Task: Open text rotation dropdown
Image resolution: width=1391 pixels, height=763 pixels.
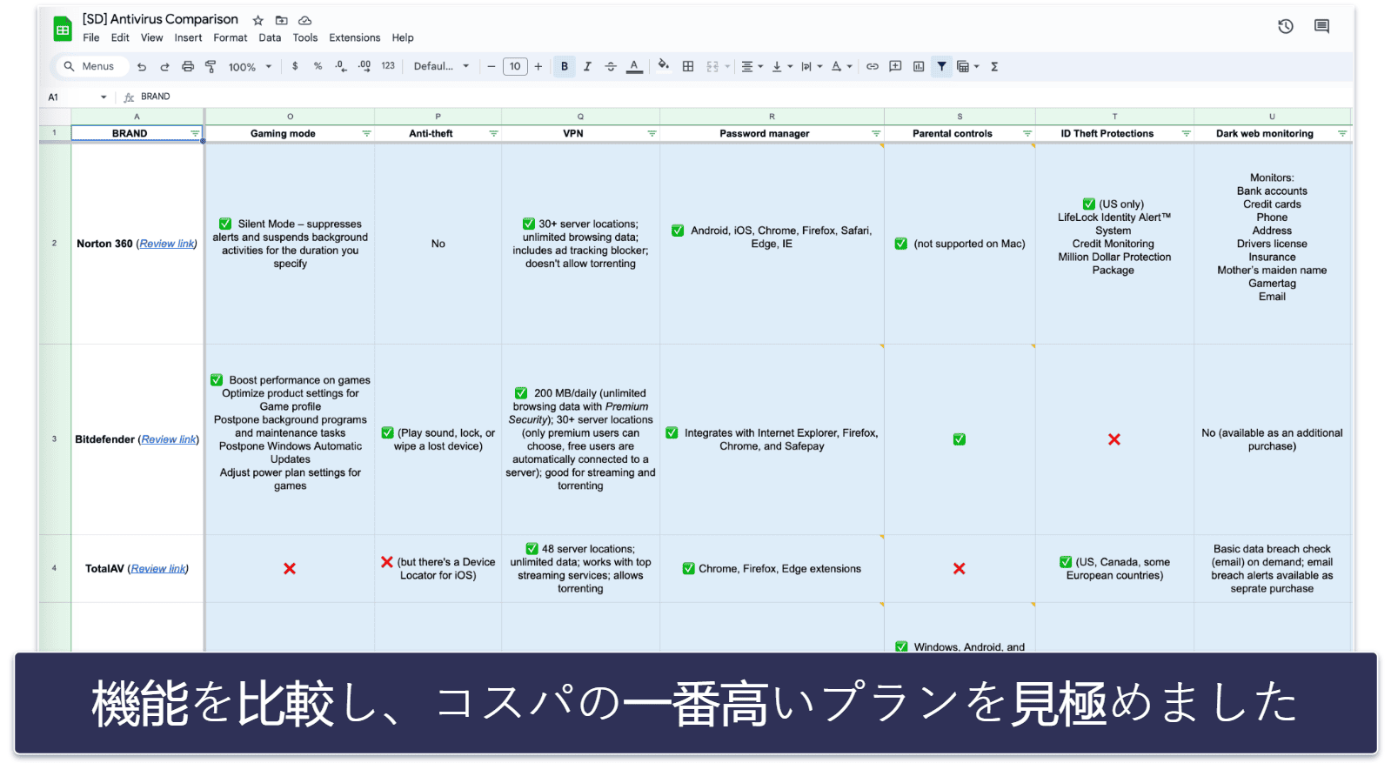Action: (841, 66)
